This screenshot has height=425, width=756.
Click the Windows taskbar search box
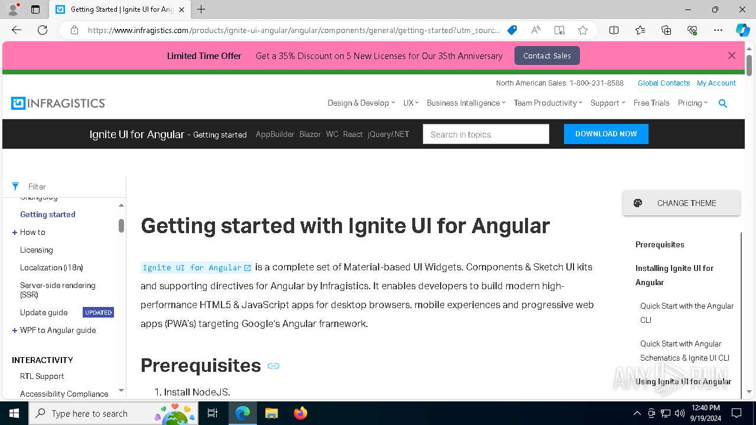(x=113, y=413)
